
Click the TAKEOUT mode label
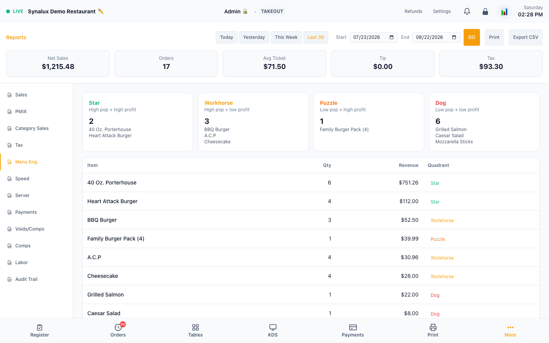point(272,11)
